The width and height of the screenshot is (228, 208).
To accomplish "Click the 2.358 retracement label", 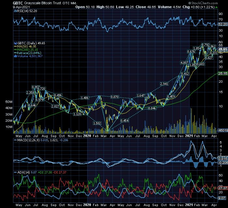I will point(30,92).
